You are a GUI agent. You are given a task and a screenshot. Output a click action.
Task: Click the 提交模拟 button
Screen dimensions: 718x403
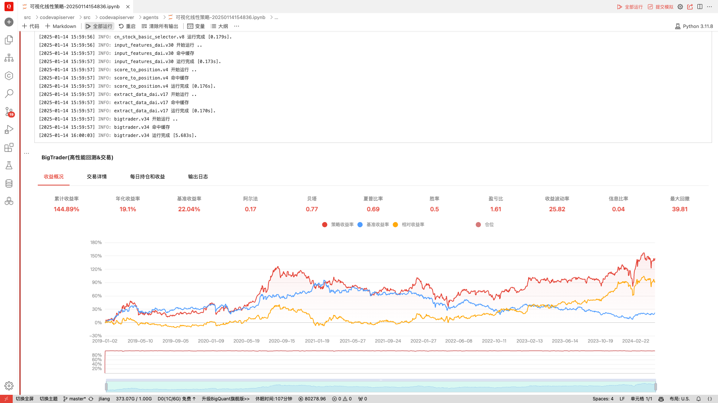pos(661,7)
